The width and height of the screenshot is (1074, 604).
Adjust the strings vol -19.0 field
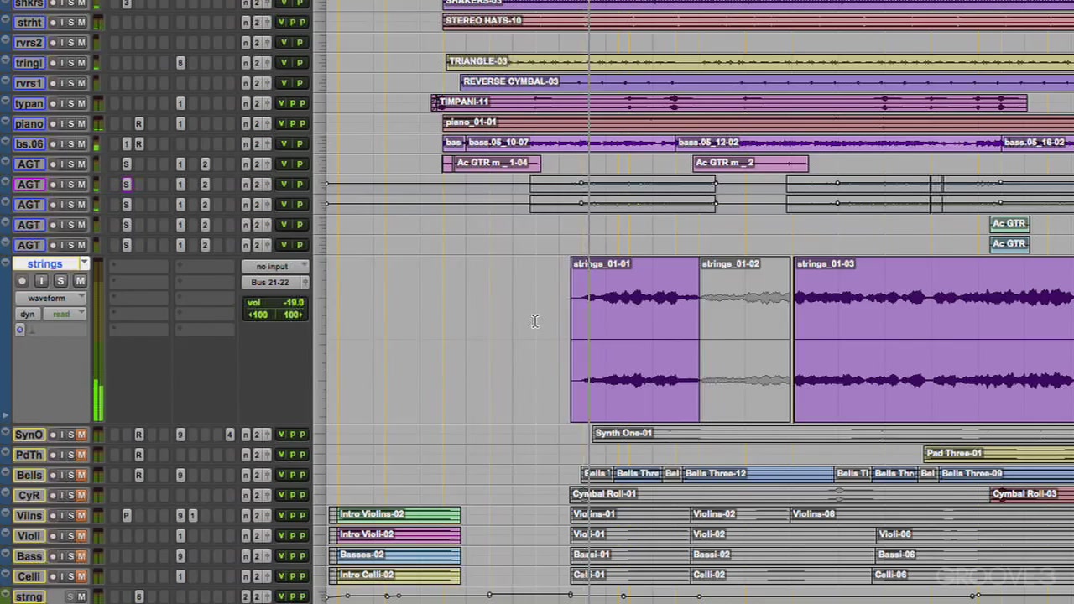point(275,303)
